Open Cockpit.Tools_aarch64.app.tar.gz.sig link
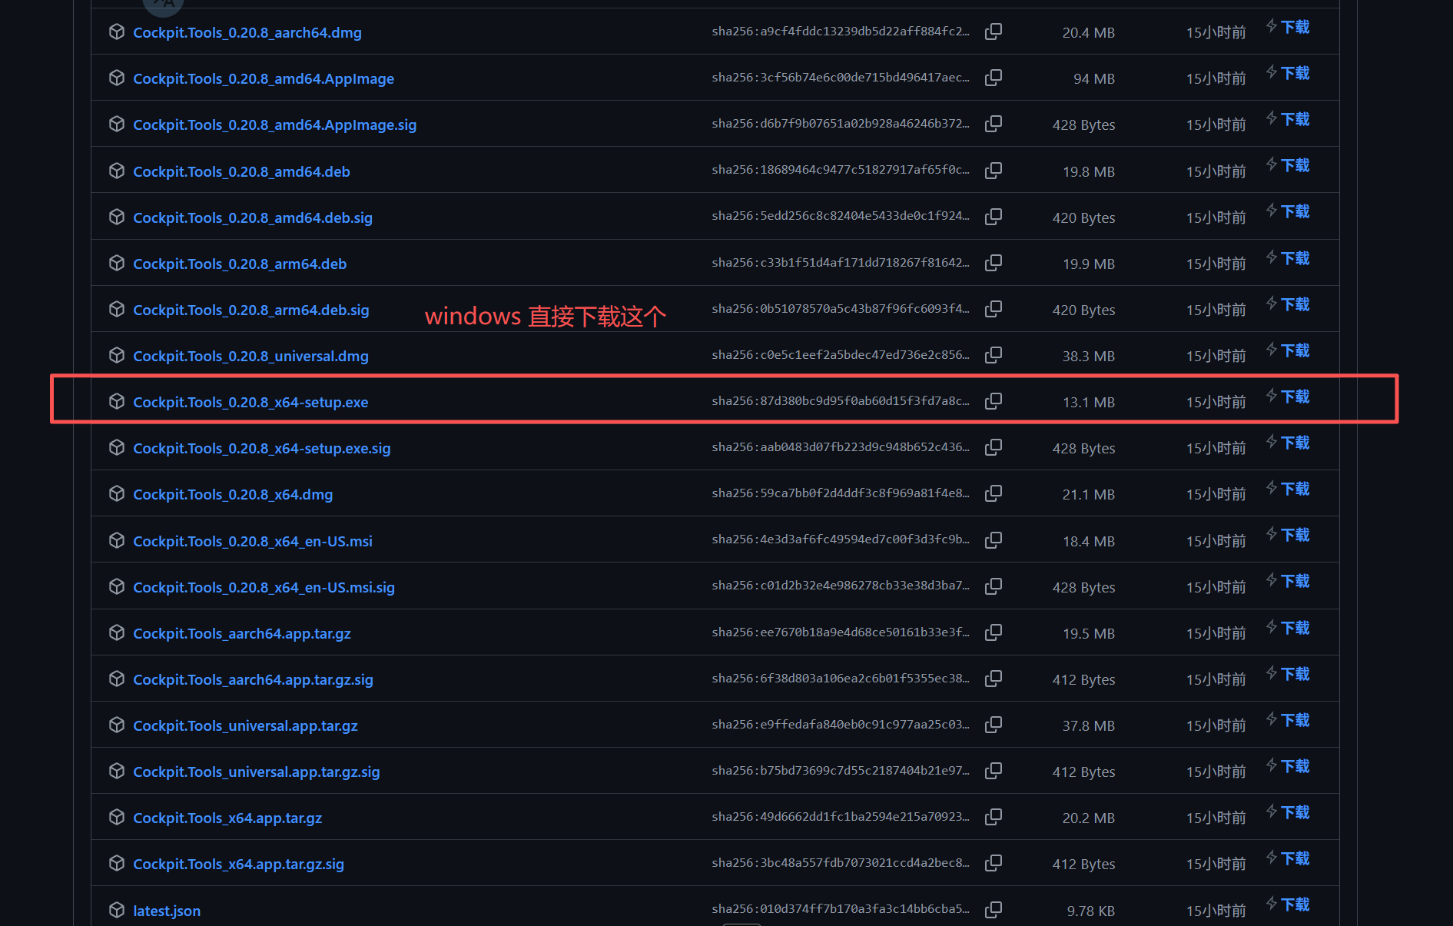The width and height of the screenshot is (1453, 926). [254, 679]
